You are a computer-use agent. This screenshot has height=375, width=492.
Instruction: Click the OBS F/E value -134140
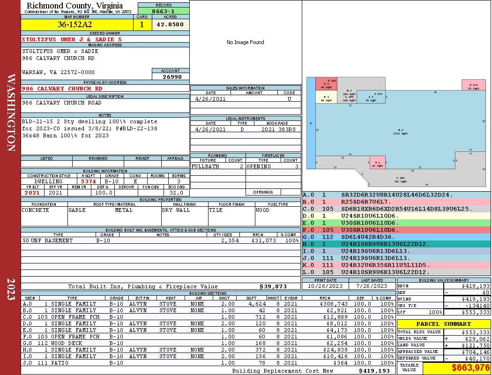point(477,306)
